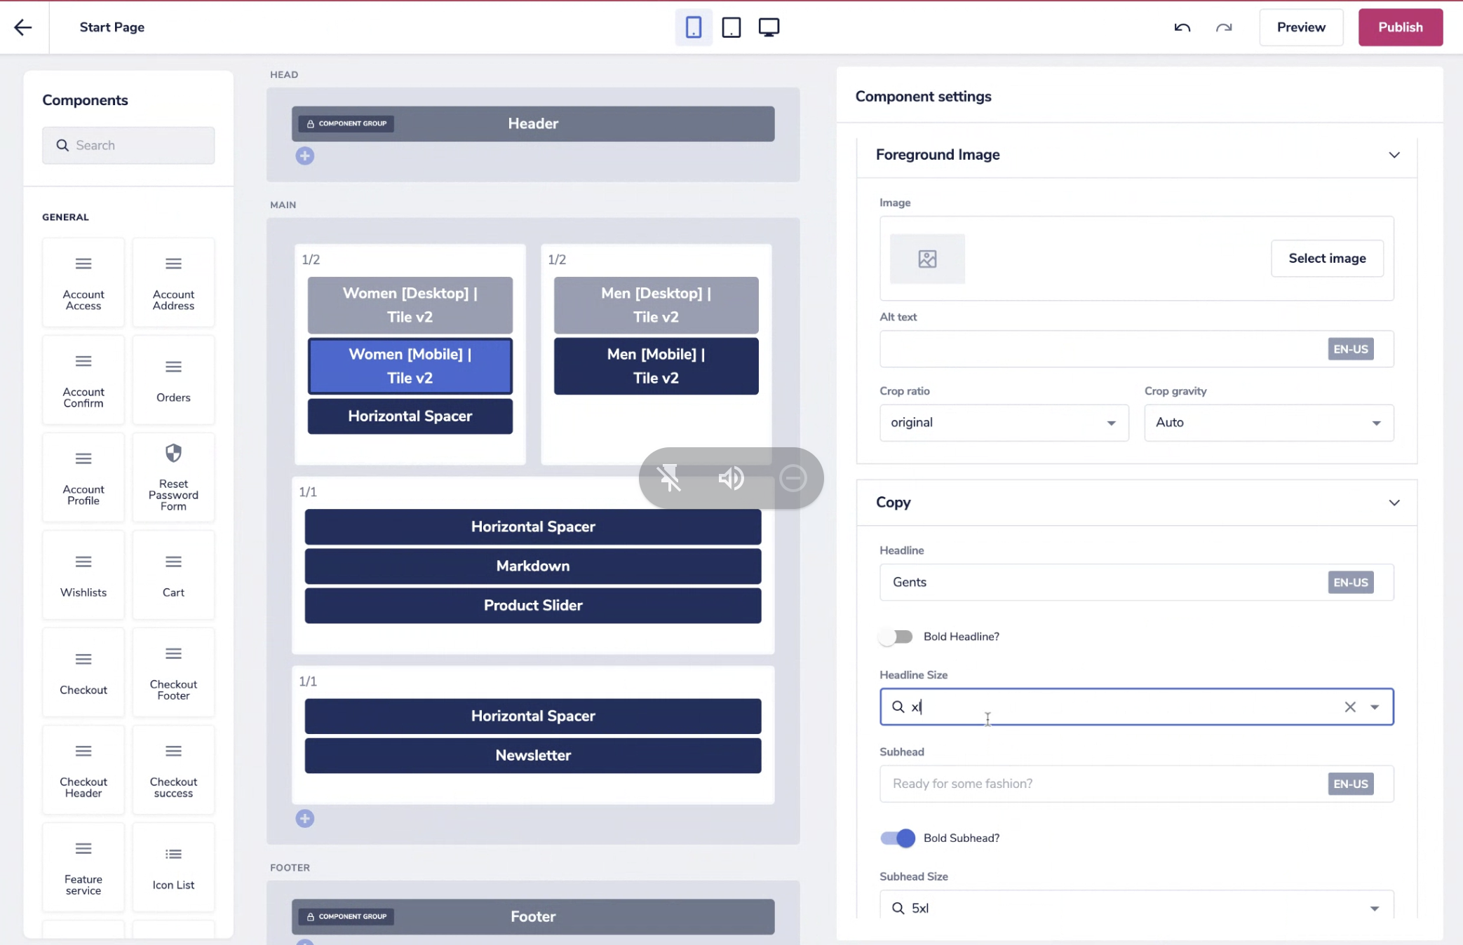
Task: Switch to desktop device view
Action: point(769,27)
